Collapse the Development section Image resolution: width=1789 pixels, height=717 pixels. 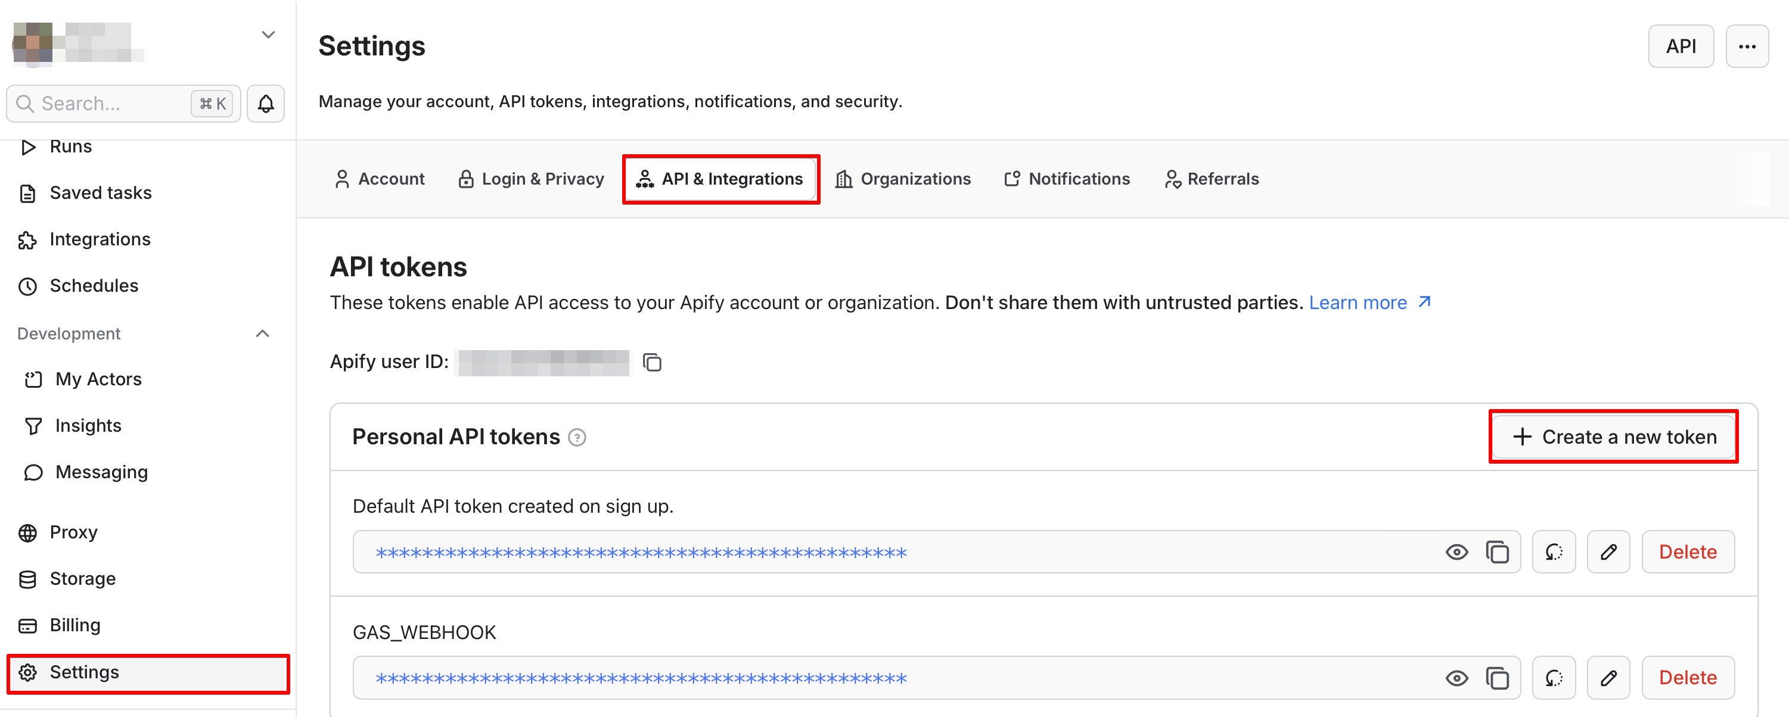(x=263, y=334)
